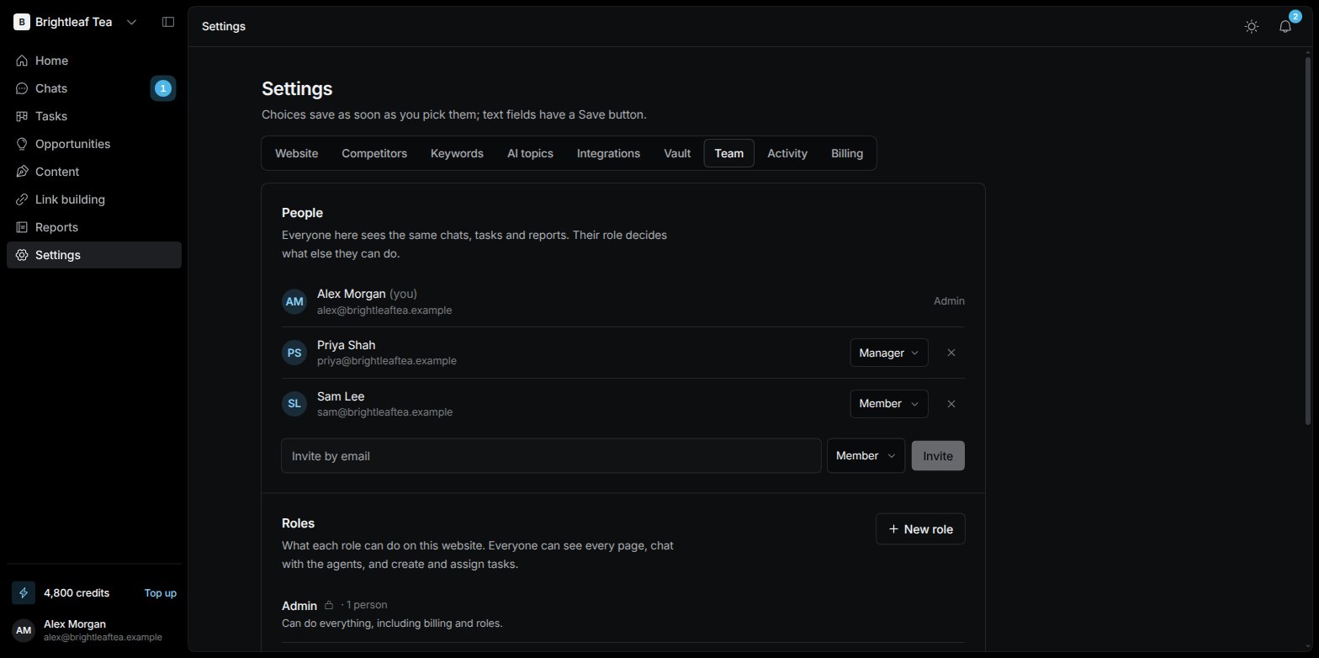This screenshot has height=658, width=1319.
Task: Open the Website settings tab
Action: pos(297,153)
